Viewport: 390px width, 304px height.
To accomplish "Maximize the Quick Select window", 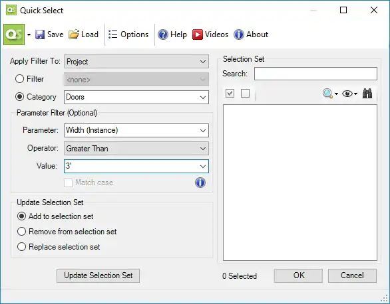I will point(343,10).
